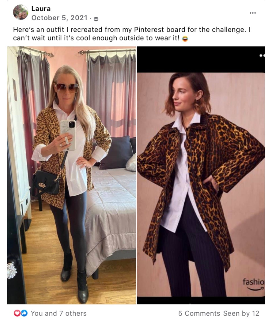Click the heart reaction icon
The height and width of the screenshot is (321, 269).
(x=17, y=313)
